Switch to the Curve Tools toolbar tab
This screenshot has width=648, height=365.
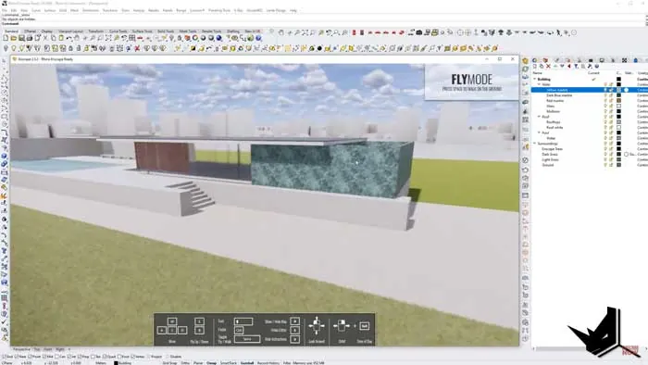click(x=118, y=31)
